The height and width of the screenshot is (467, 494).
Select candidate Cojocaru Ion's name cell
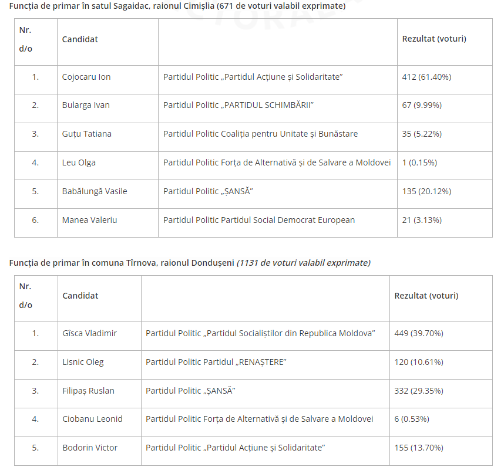[x=86, y=77]
